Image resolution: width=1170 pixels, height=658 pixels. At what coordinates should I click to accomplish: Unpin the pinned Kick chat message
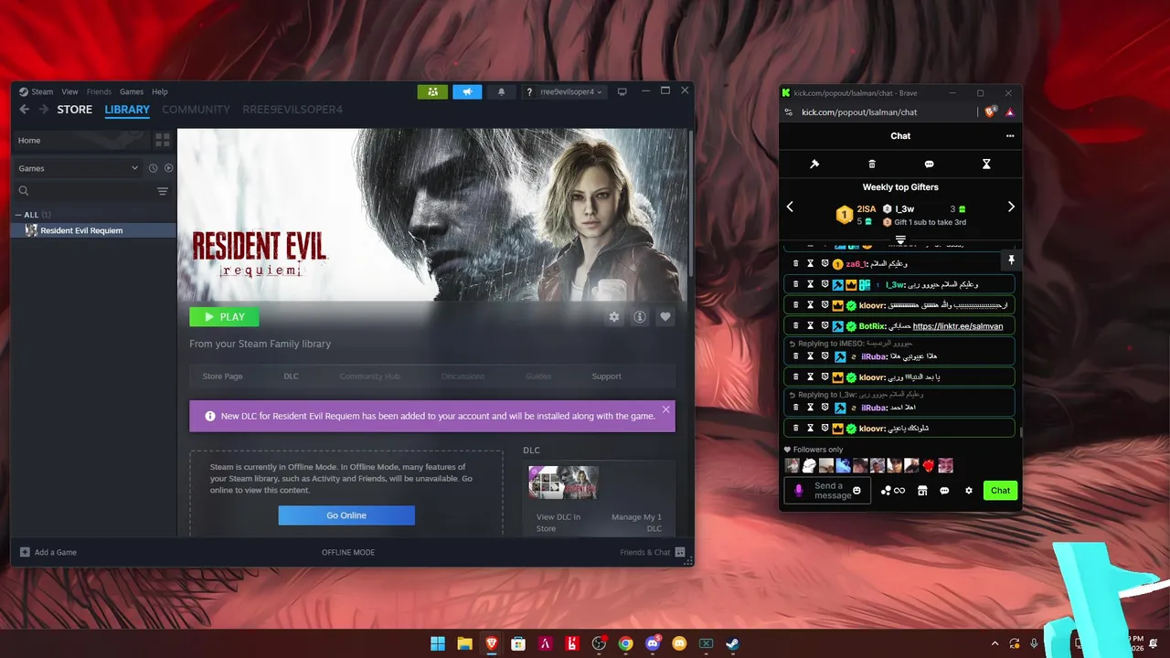[x=1011, y=260]
